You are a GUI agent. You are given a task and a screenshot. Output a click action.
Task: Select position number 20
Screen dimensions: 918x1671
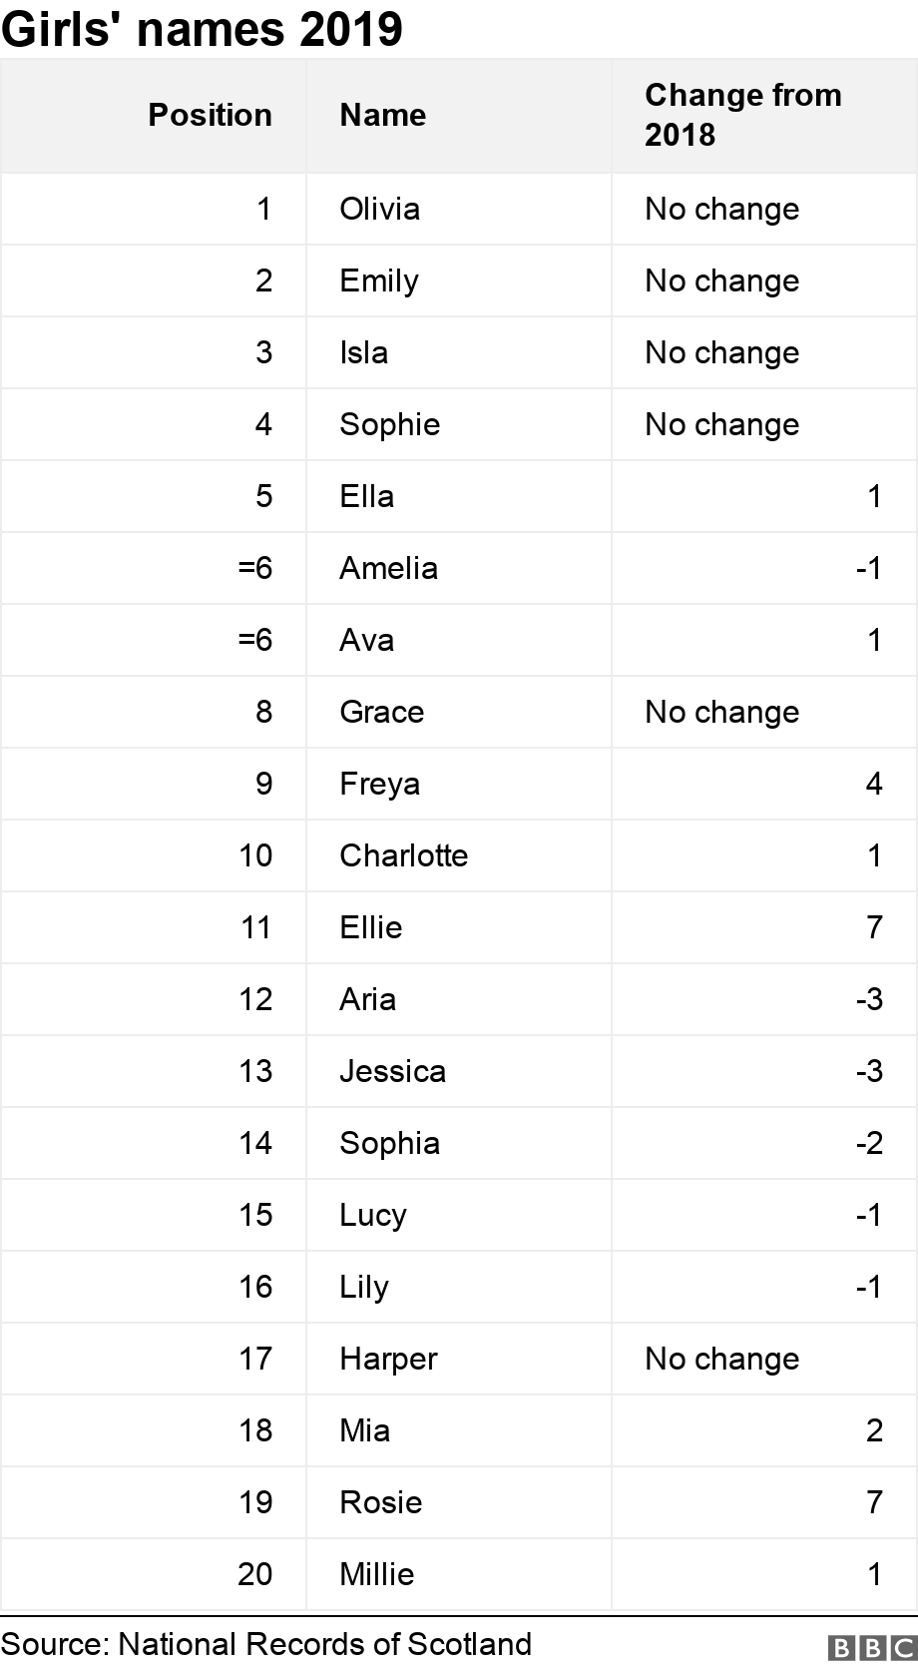tap(254, 1574)
